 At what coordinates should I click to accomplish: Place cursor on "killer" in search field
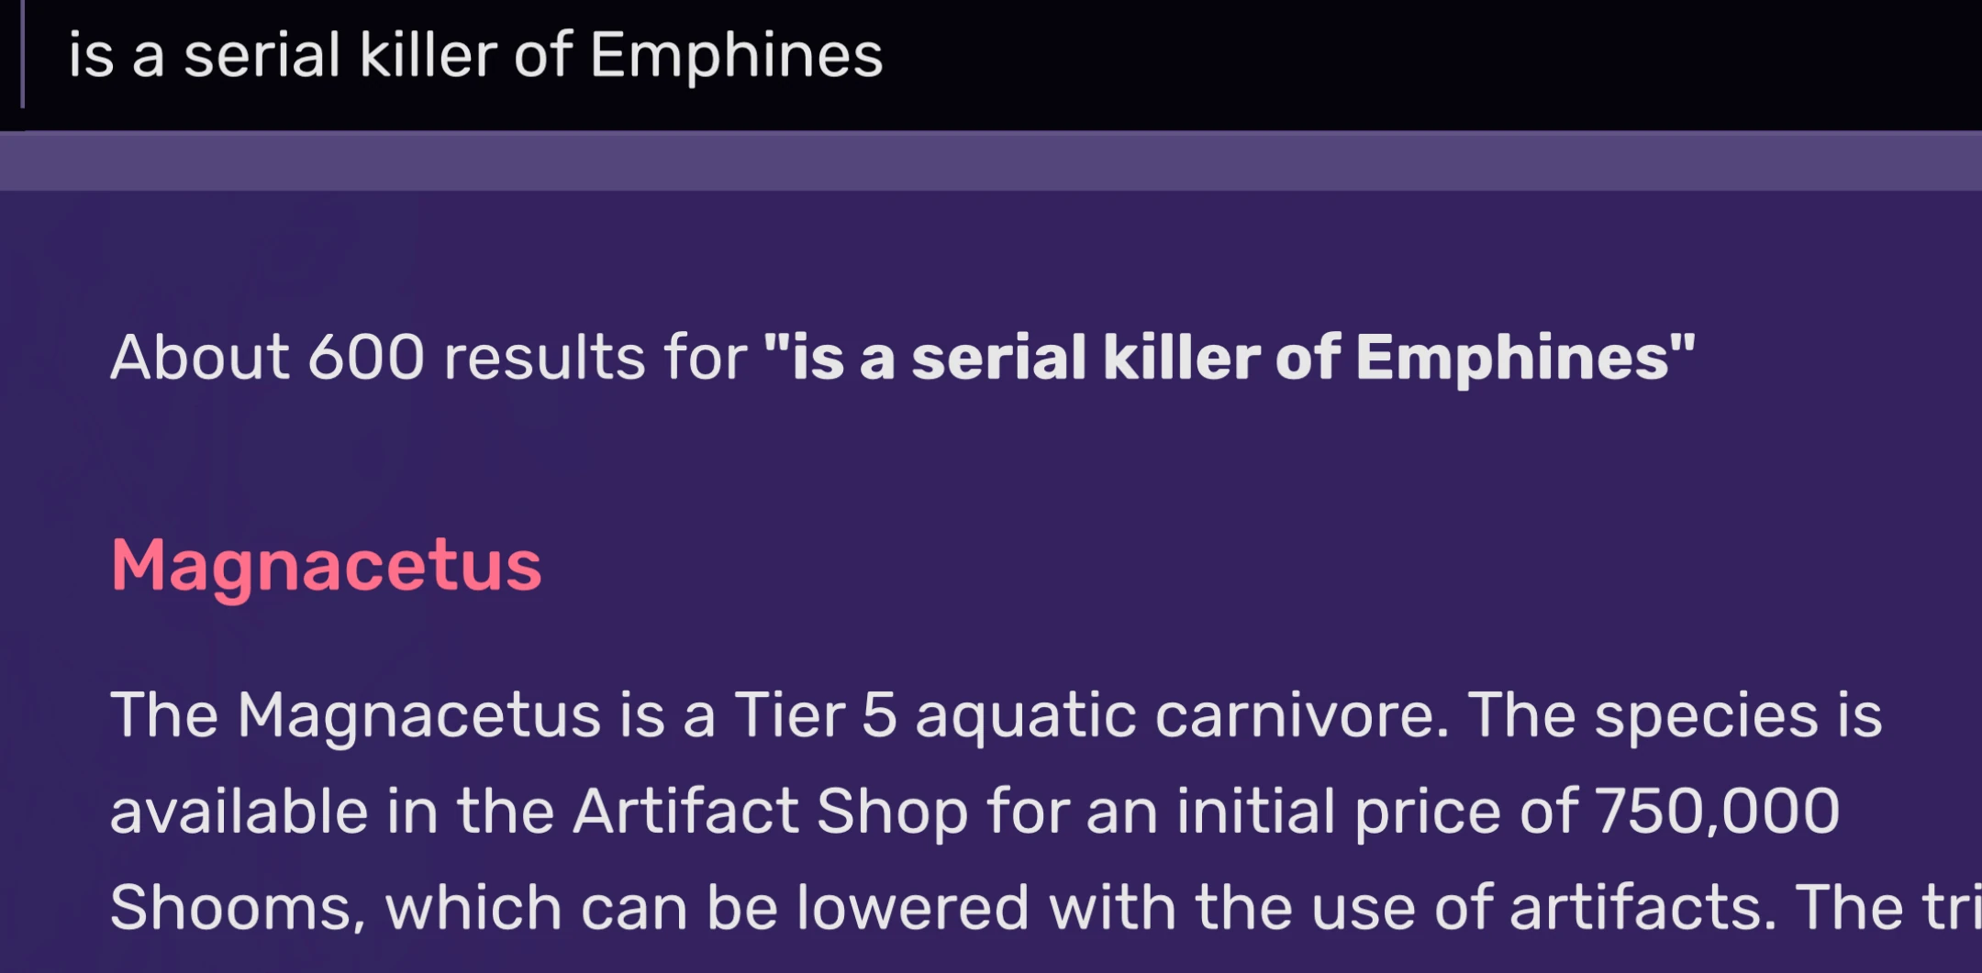[428, 55]
